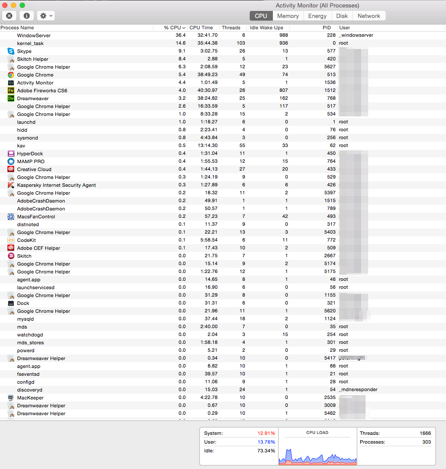Screen dimensions: 446x469
Task: Select the CPU tab
Action: 261,16
